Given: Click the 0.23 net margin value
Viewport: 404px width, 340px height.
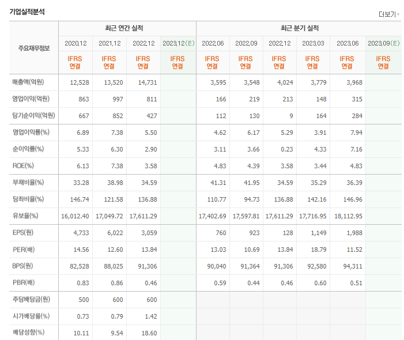Looking at the screenshot, I should 287,149.
